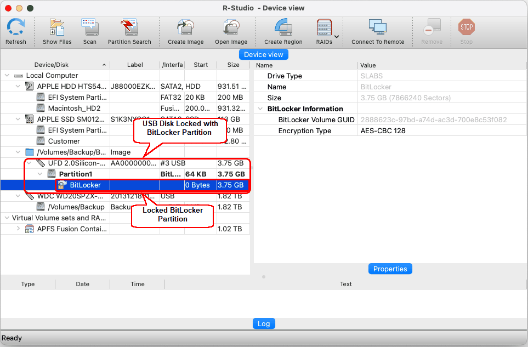Click the Partition1 volume icon

(52, 174)
